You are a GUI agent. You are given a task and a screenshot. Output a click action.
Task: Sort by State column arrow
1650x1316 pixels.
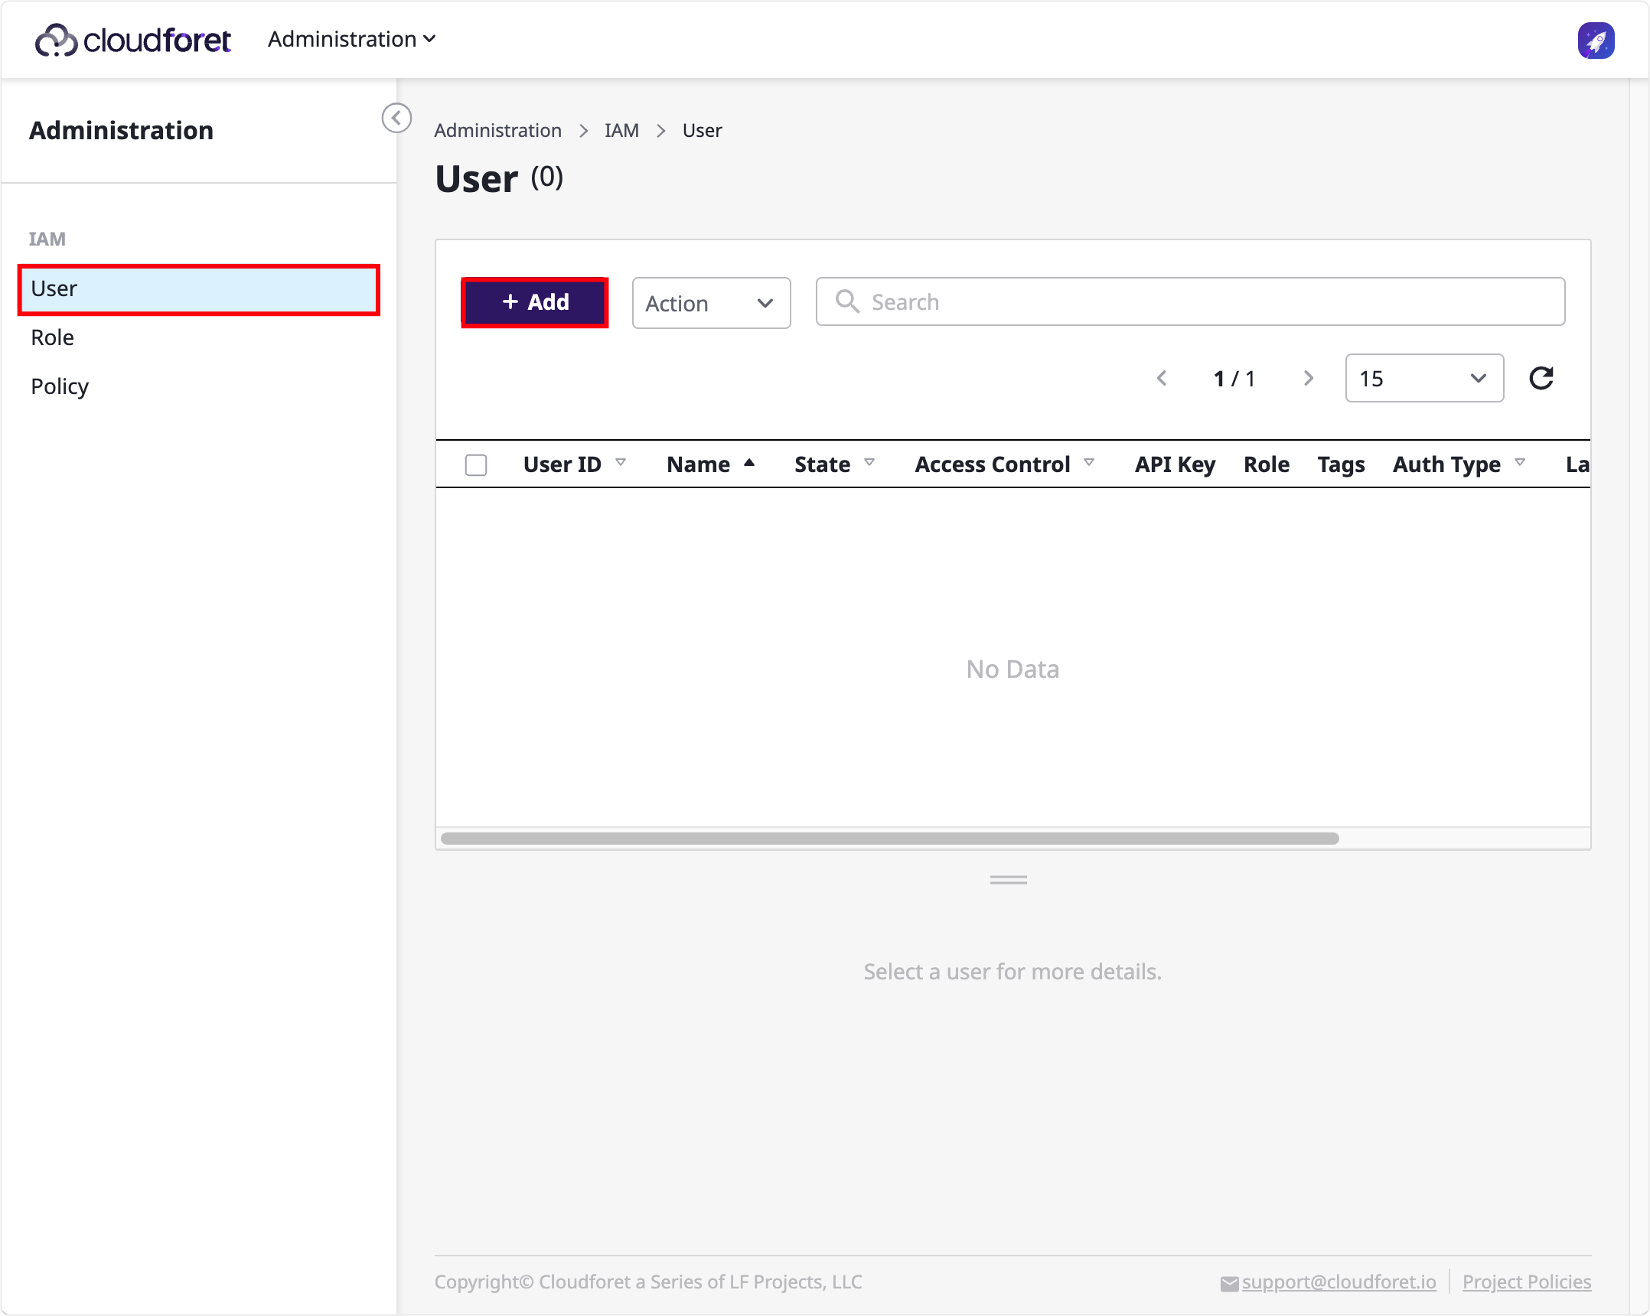point(869,463)
